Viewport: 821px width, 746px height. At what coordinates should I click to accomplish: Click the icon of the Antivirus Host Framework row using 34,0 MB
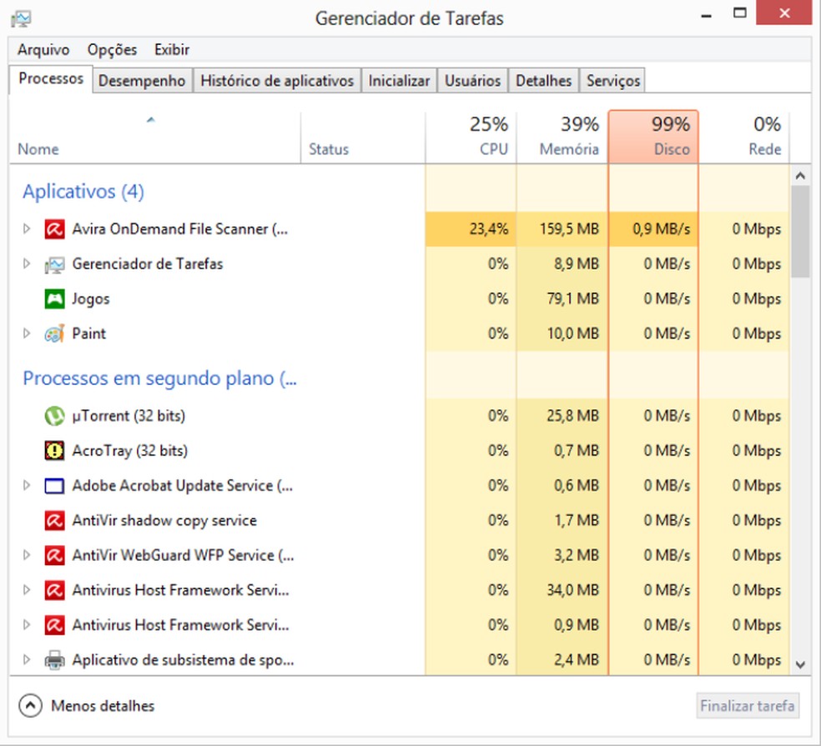(54, 590)
